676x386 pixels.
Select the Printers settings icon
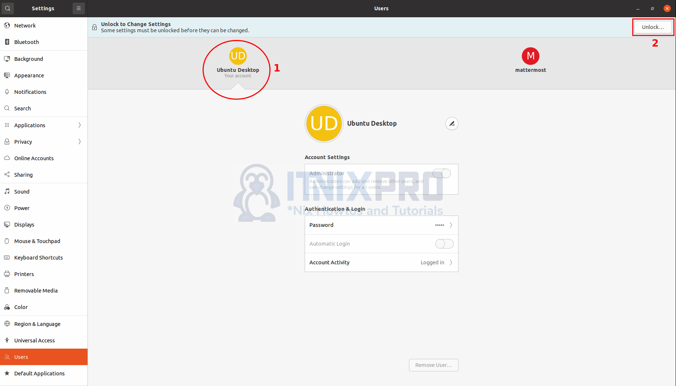tap(7, 274)
